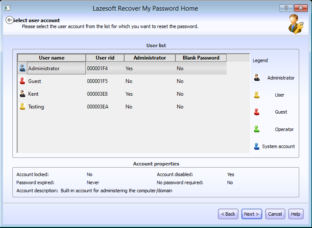Sort by User rid column header
The image size is (312, 228).
pos(105,58)
